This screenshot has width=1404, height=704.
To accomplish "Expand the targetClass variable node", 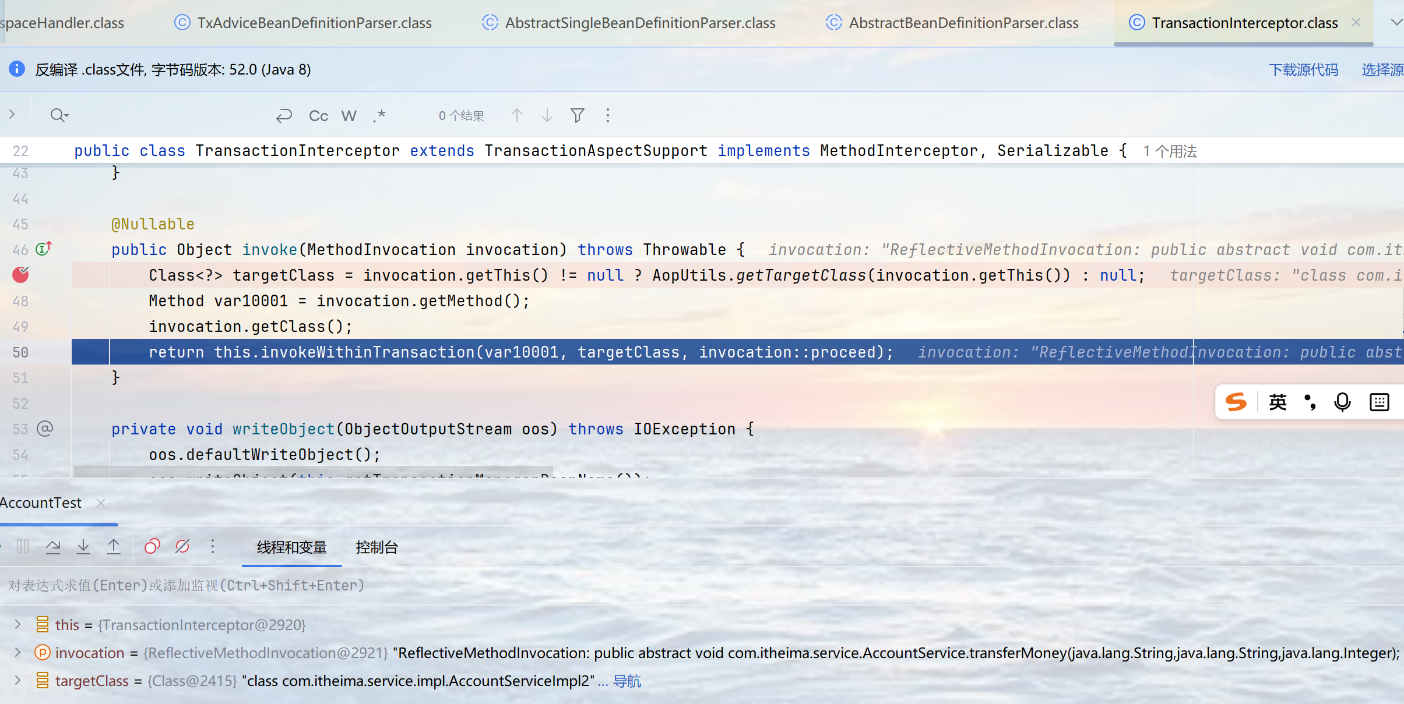I will coord(17,681).
